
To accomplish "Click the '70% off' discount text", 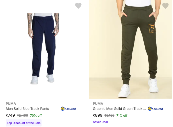I will tap(36, 116).
